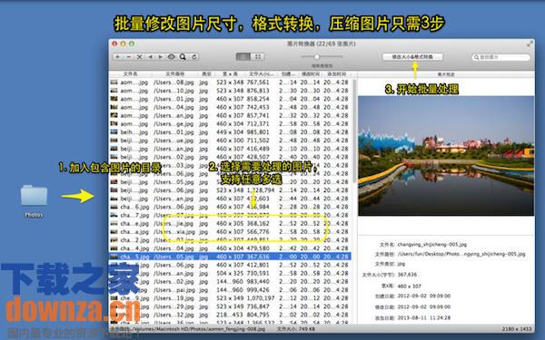Screen dimensions: 545x340
Task: Select row with file size 999,426
Action: click(230, 290)
